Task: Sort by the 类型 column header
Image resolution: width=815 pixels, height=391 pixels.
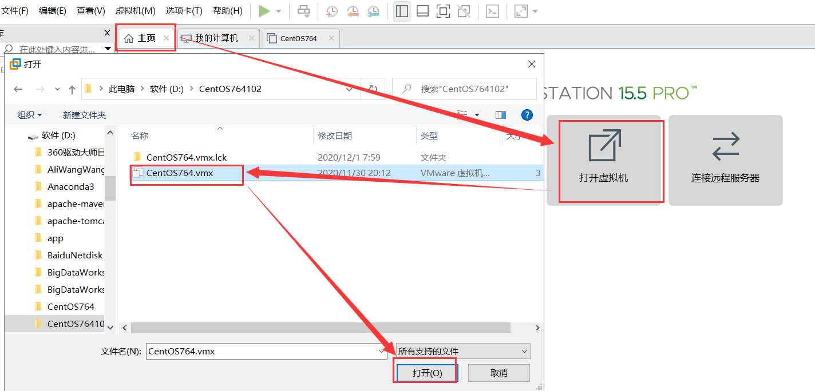Action: pos(429,135)
